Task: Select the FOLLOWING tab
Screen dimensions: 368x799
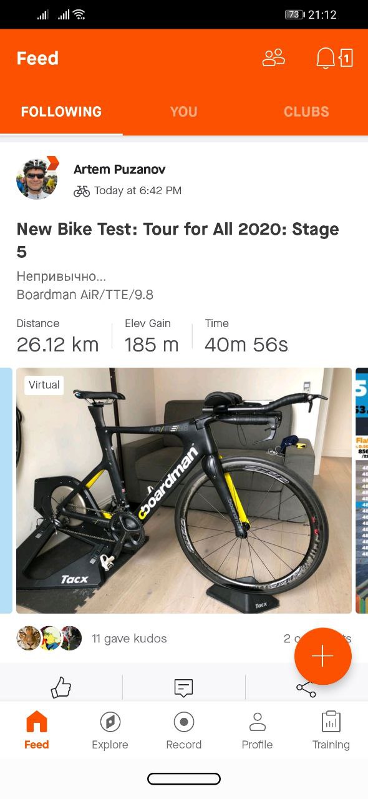Action: pyautogui.click(x=61, y=112)
